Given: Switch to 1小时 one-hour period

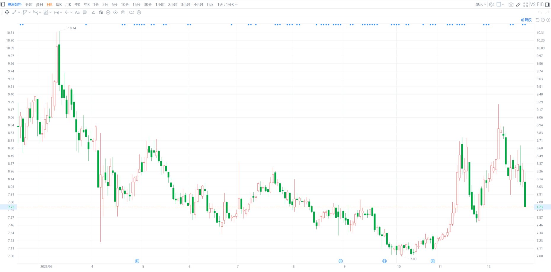Looking at the screenshot, I should [x=160, y=4].
